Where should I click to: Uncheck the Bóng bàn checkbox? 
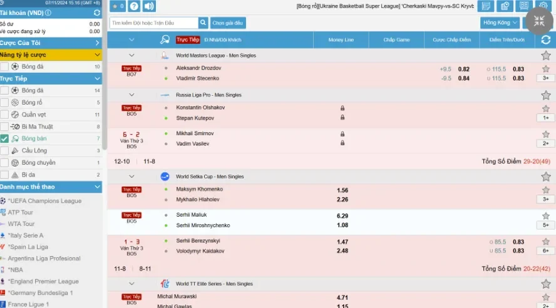pos(5,138)
